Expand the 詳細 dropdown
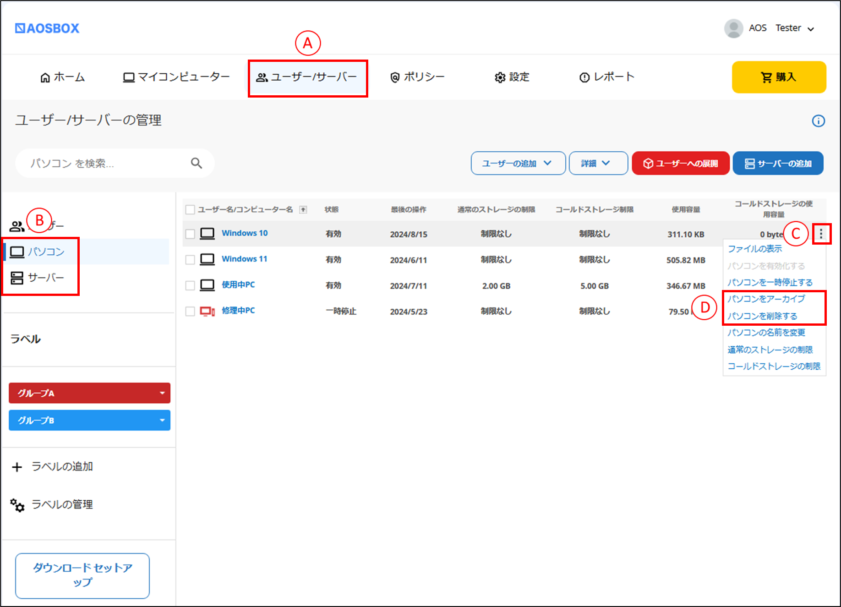 click(598, 163)
